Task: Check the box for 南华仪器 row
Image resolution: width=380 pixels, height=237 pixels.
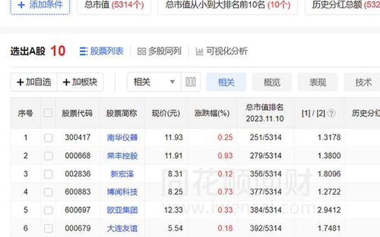Action: [x=48, y=138]
